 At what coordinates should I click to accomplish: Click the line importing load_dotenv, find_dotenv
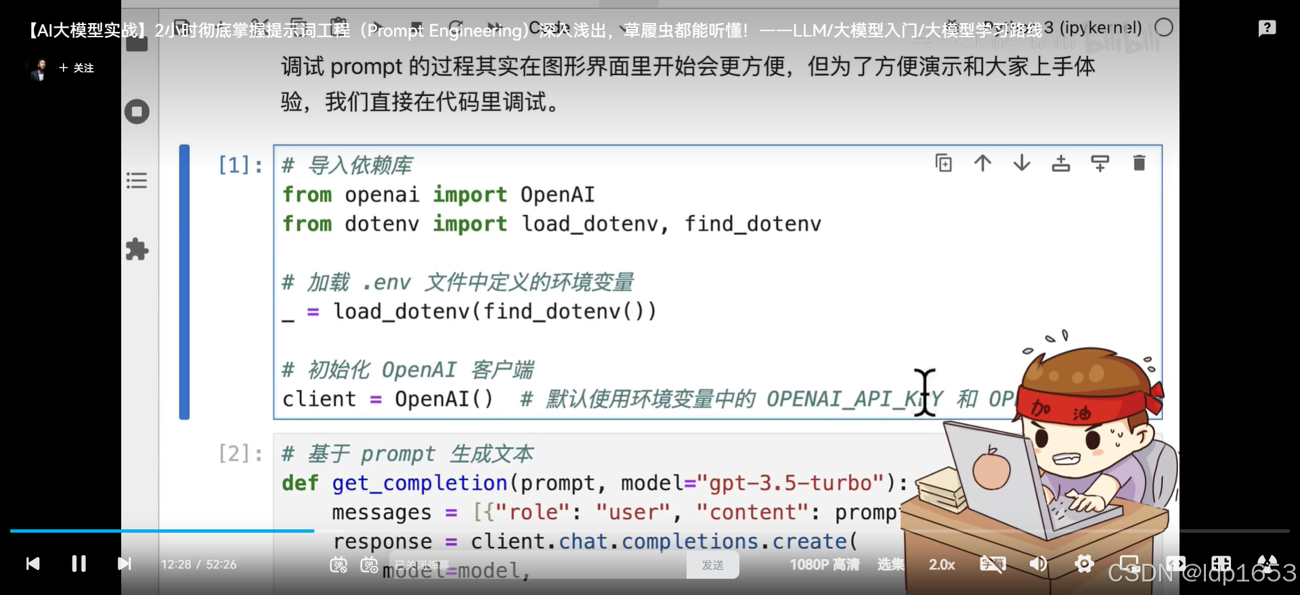[x=552, y=224]
